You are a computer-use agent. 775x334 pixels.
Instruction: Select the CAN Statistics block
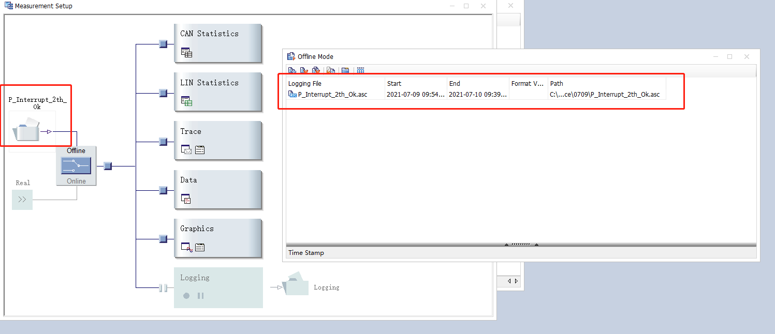click(x=218, y=43)
